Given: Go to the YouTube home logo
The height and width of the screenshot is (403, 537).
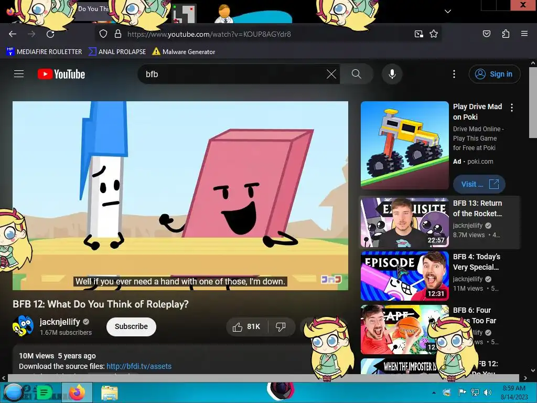Looking at the screenshot, I should click(61, 74).
